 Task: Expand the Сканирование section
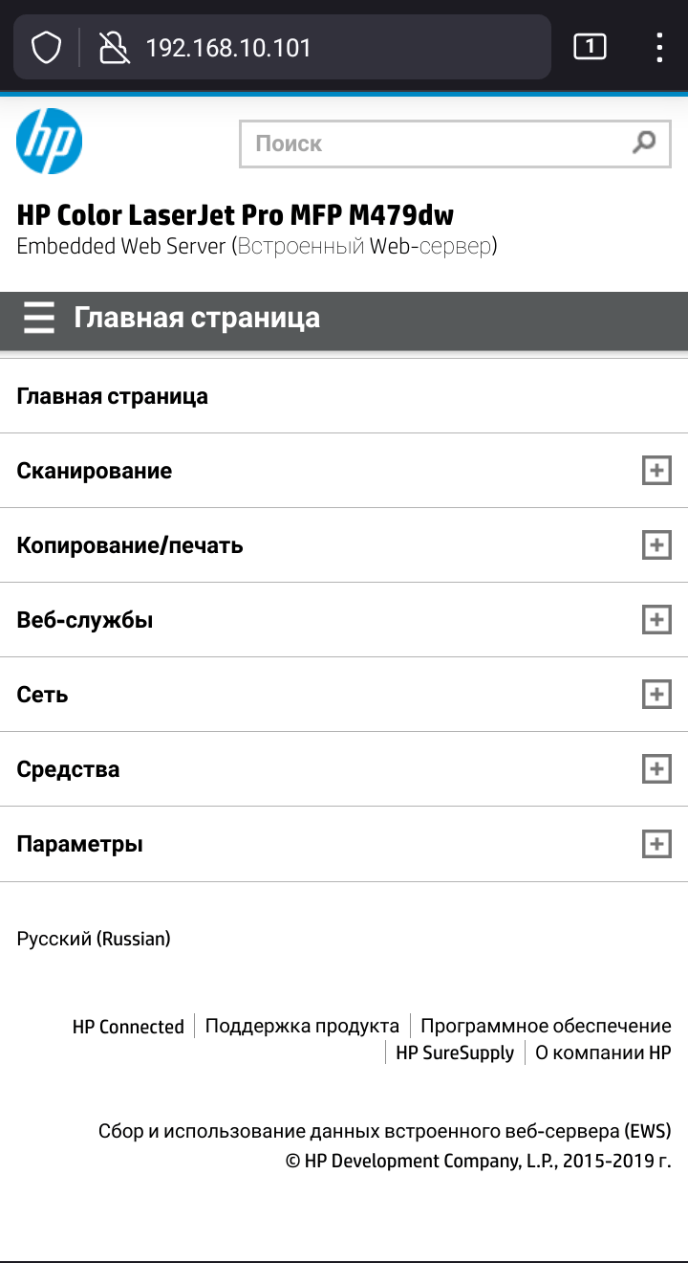pos(656,471)
